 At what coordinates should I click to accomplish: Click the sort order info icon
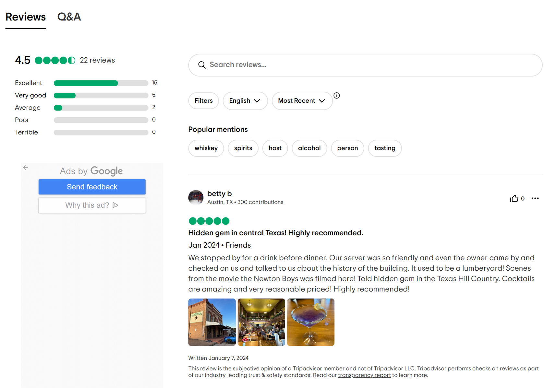[x=337, y=96]
